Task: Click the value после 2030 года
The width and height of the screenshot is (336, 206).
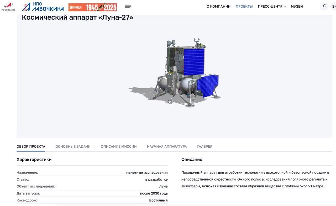Action: coord(154,193)
